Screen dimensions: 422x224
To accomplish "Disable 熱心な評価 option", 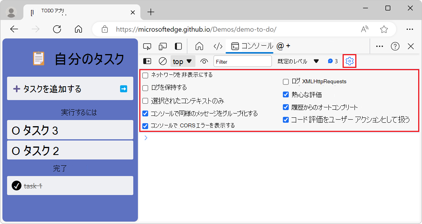I will 285,94.
